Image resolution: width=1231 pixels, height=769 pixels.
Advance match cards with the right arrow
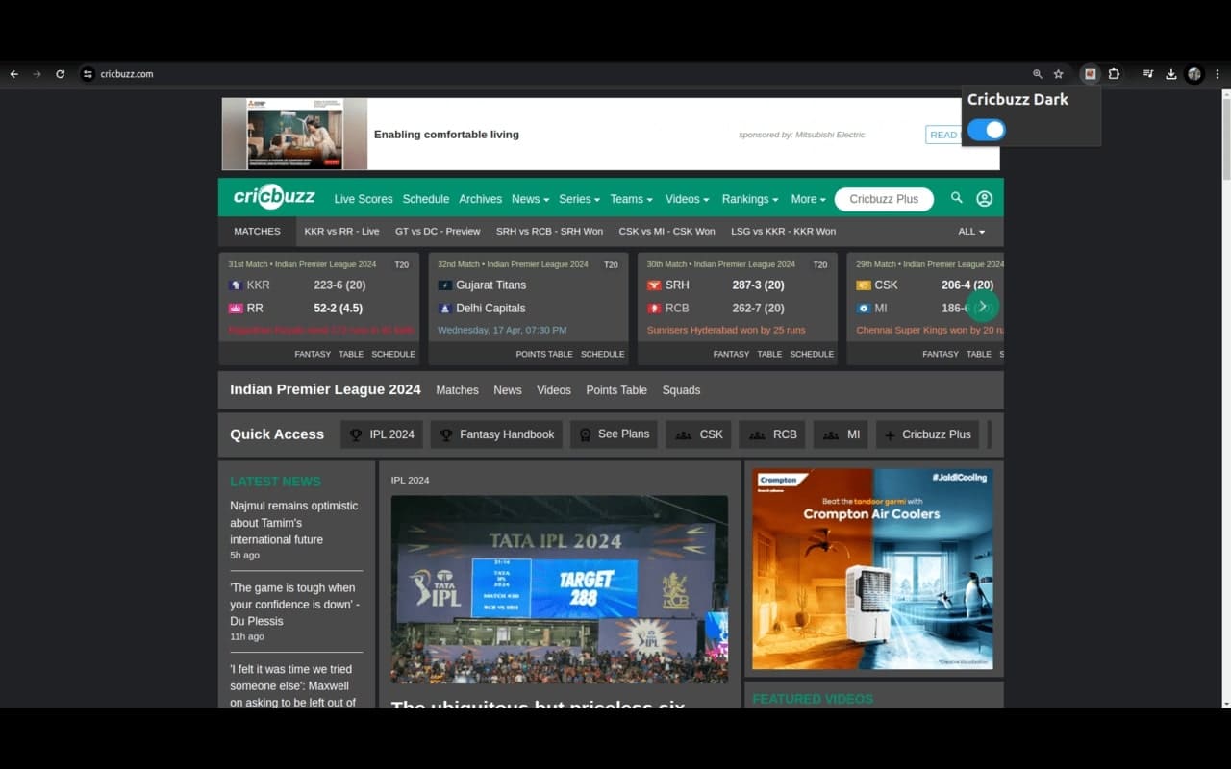982,307
